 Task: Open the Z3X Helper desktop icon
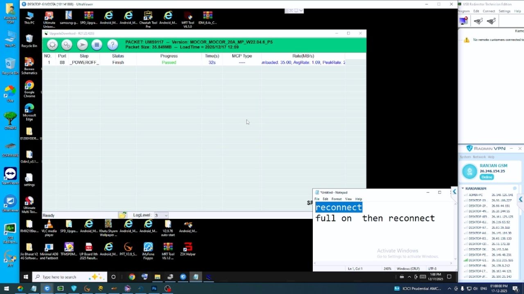pyautogui.click(x=187, y=248)
